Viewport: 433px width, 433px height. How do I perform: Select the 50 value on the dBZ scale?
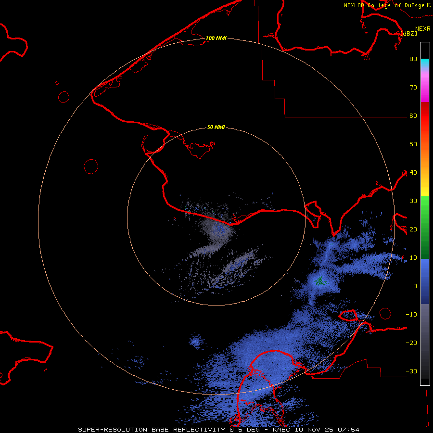[413, 144]
